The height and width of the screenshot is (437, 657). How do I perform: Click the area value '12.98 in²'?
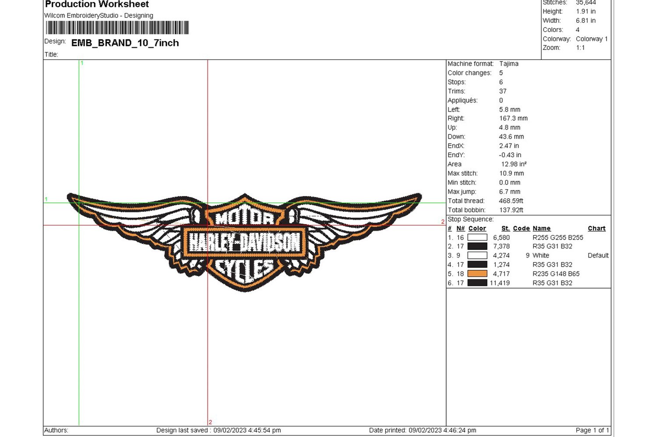(514, 164)
